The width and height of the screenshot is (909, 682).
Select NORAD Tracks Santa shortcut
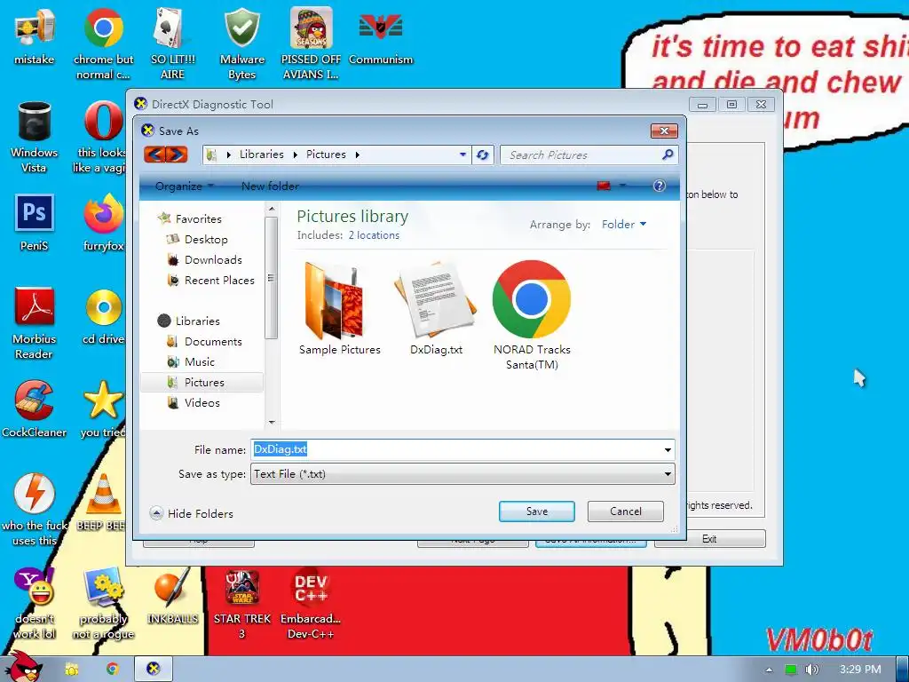coord(532,315)
